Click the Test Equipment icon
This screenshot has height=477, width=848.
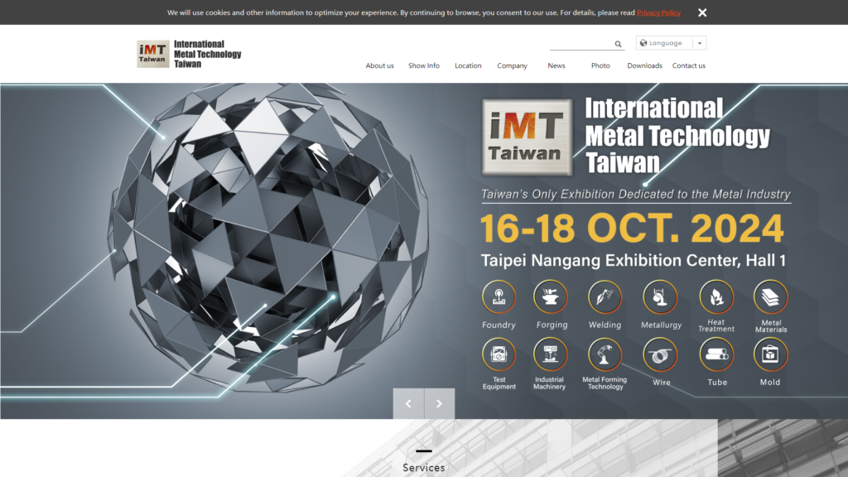[x=499, y=354]
